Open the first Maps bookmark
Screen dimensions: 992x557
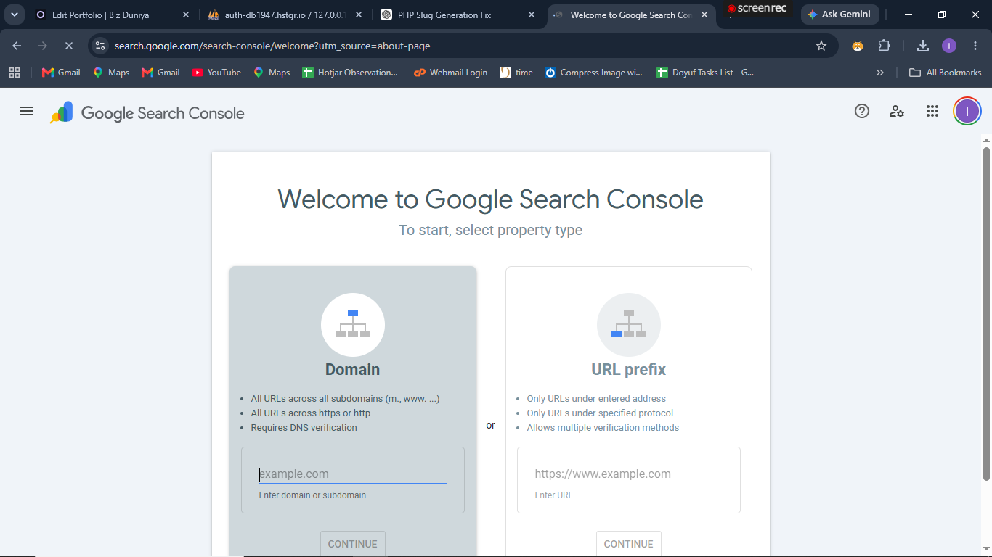(x=111, y=73)
